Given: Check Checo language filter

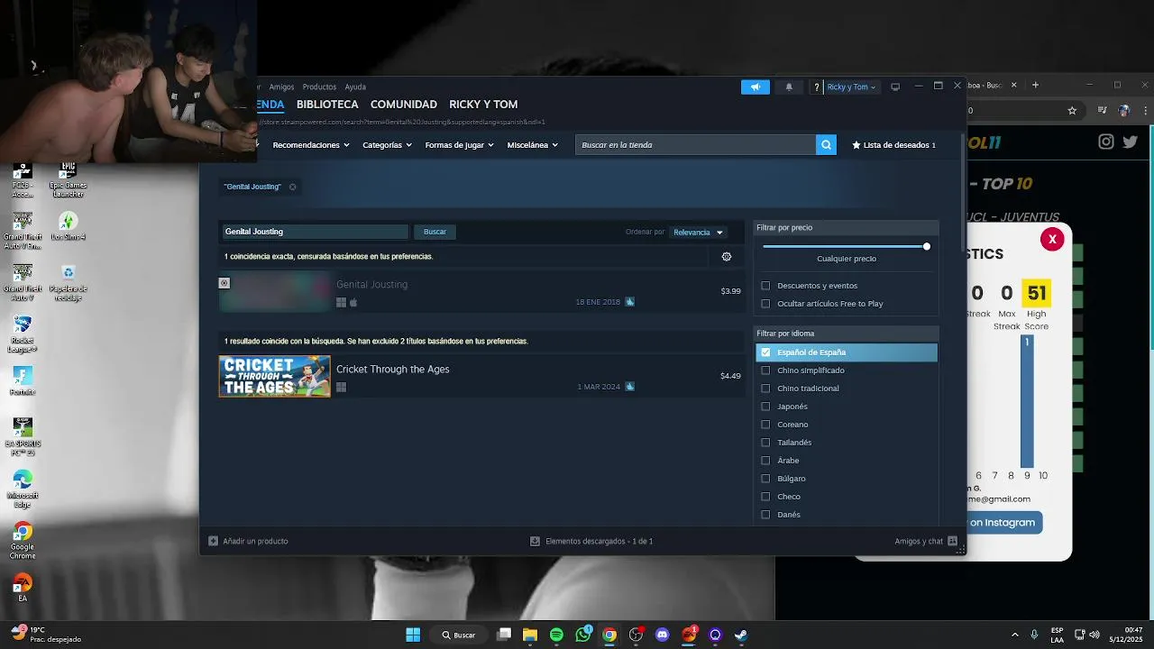Looking at the screenshot, I should pos(765,497).
